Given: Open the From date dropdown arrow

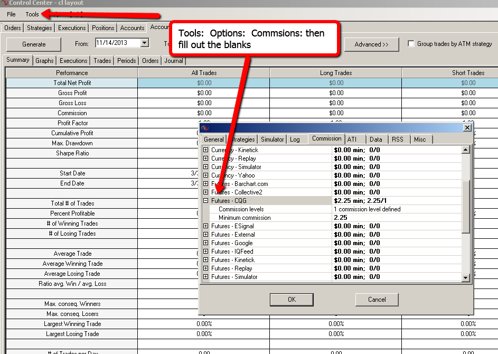Looking at the screenshot, I should (145, 43).
